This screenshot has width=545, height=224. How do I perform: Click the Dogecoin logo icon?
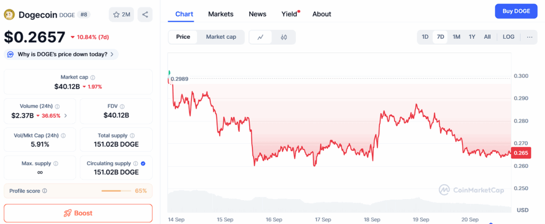pos(9,15)
